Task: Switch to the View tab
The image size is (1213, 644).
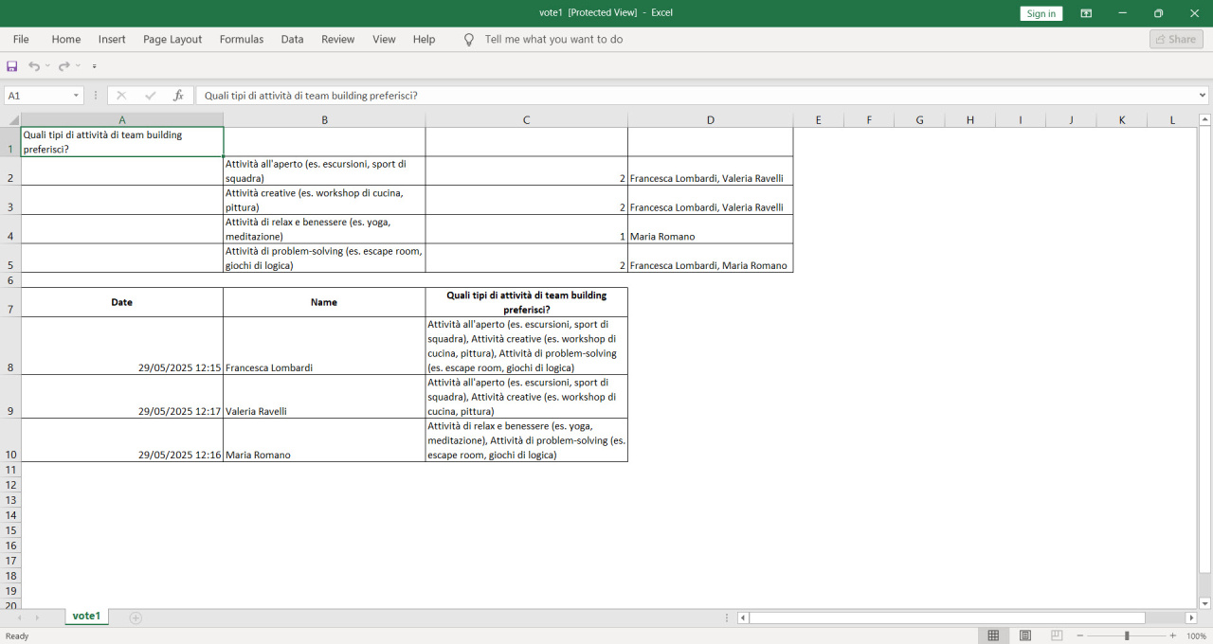Action: [x=384, y=39]
